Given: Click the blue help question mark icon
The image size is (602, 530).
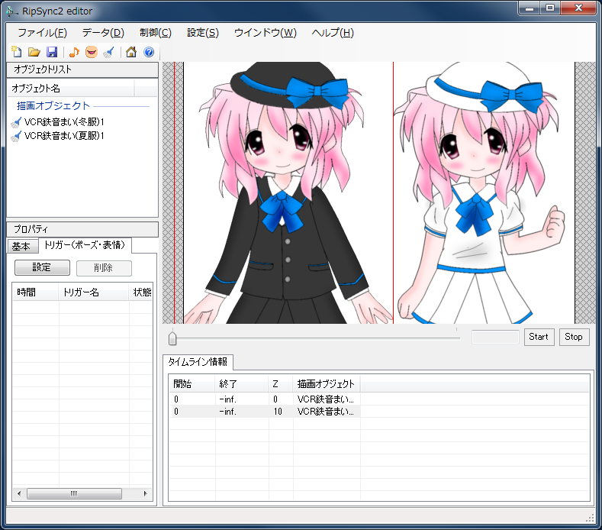Looking at the screenshot, I should [x=149, y=52].
